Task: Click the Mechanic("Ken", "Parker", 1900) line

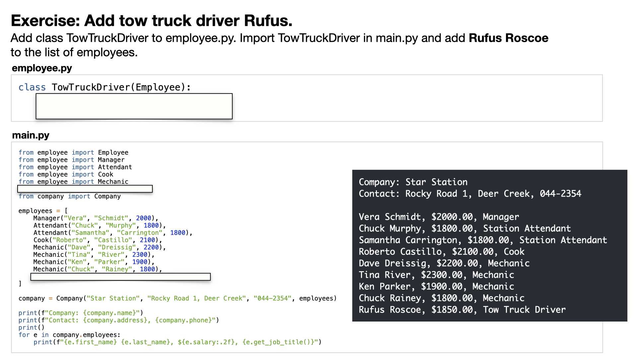Action: point(94,262)
